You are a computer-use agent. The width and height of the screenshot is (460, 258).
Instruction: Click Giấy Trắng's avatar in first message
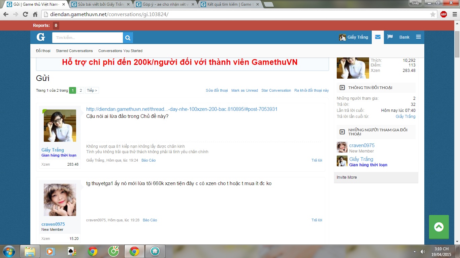pyautogui.click(x=60, y=126)
